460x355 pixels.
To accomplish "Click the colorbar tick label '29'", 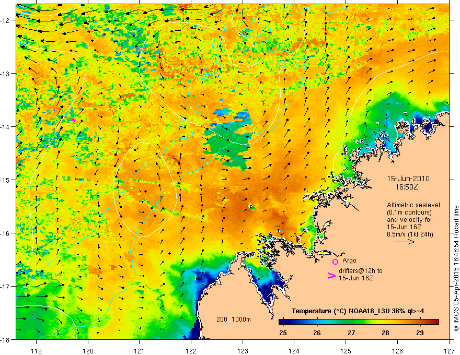I will coord(420,333).
